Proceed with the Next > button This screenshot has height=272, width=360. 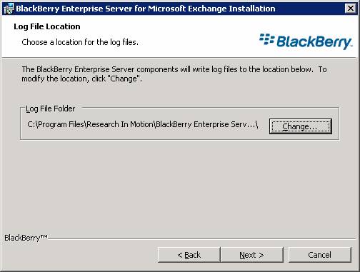tap(252, 255)
